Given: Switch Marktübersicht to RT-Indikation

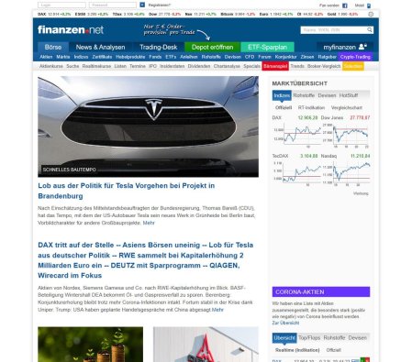Looking at the screenshot, I should coord(311,107).
